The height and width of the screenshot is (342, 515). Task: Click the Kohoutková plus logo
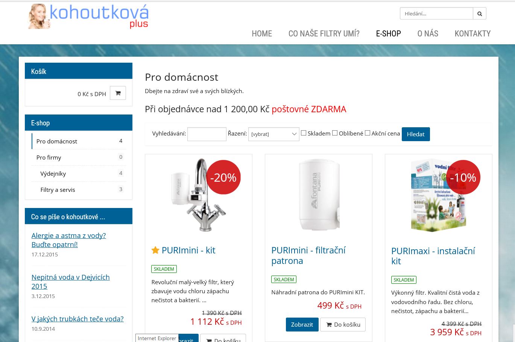tap(88, 17)
